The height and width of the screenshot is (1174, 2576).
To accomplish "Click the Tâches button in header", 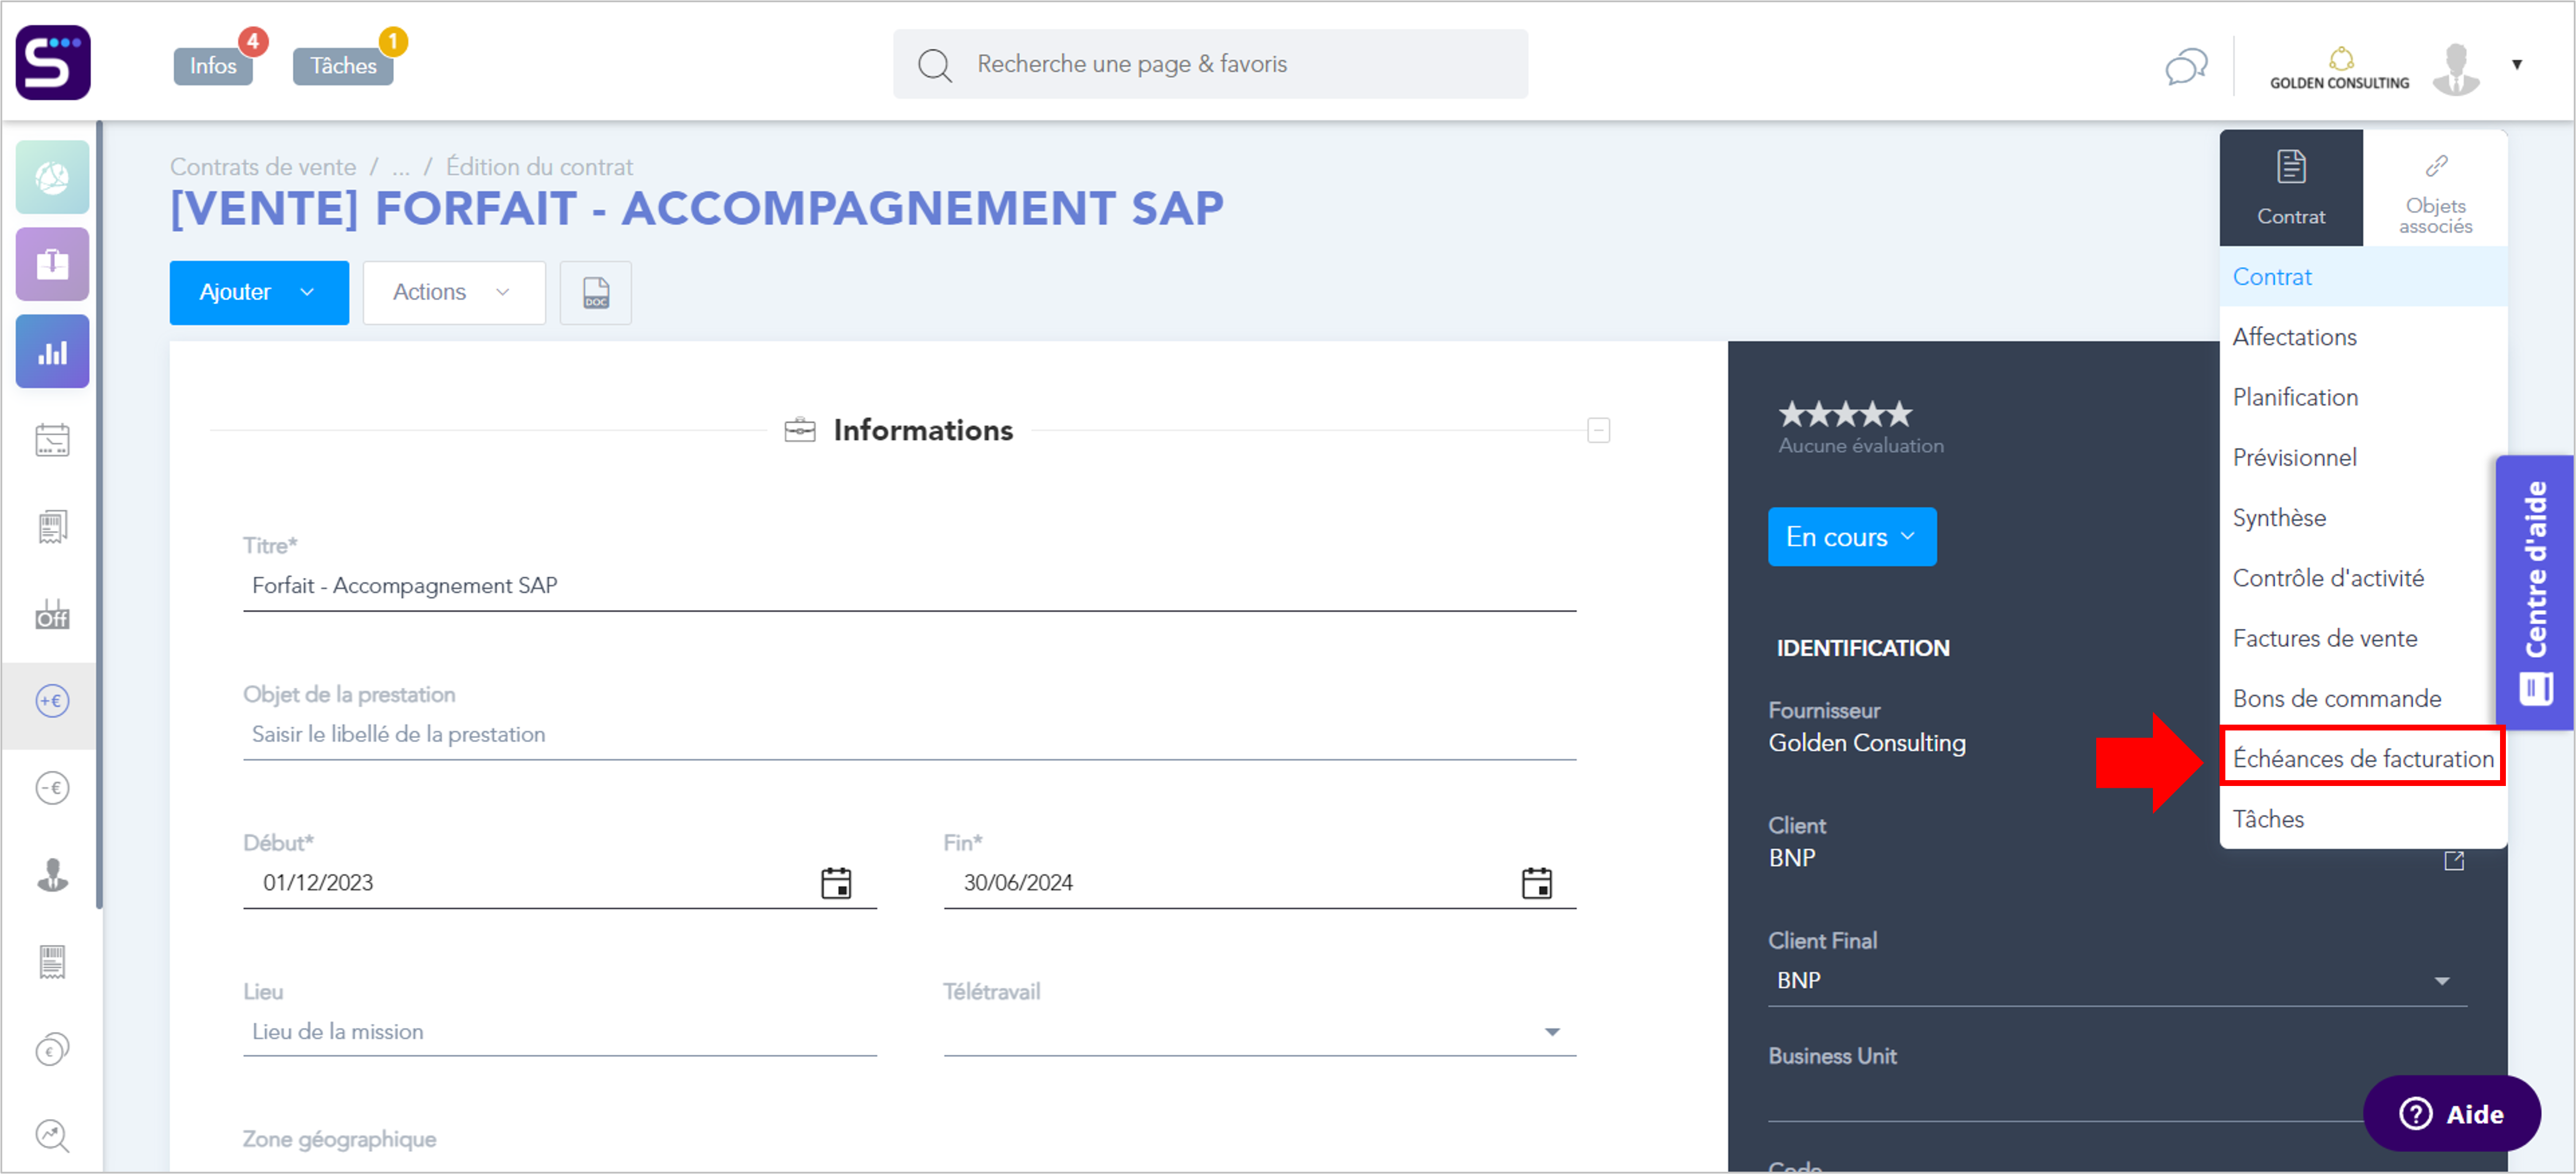I will coord(343,66).
